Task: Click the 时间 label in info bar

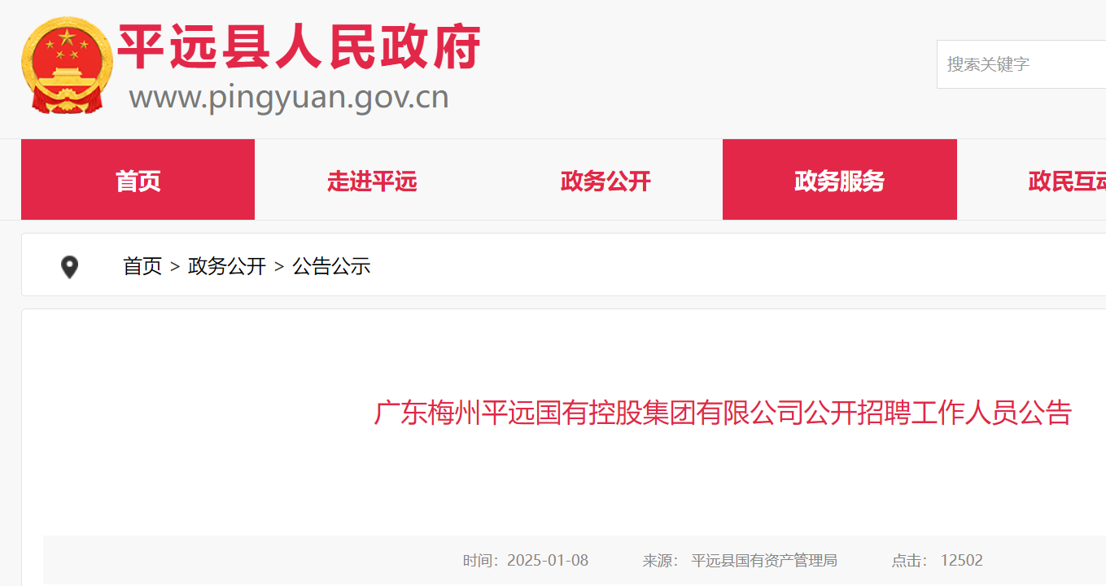Action: (481, 560)
